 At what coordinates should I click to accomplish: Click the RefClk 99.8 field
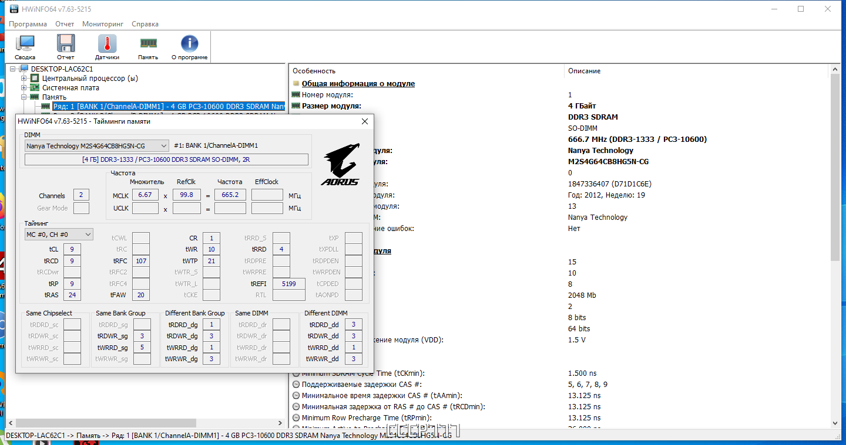click(x=187, y=195)
